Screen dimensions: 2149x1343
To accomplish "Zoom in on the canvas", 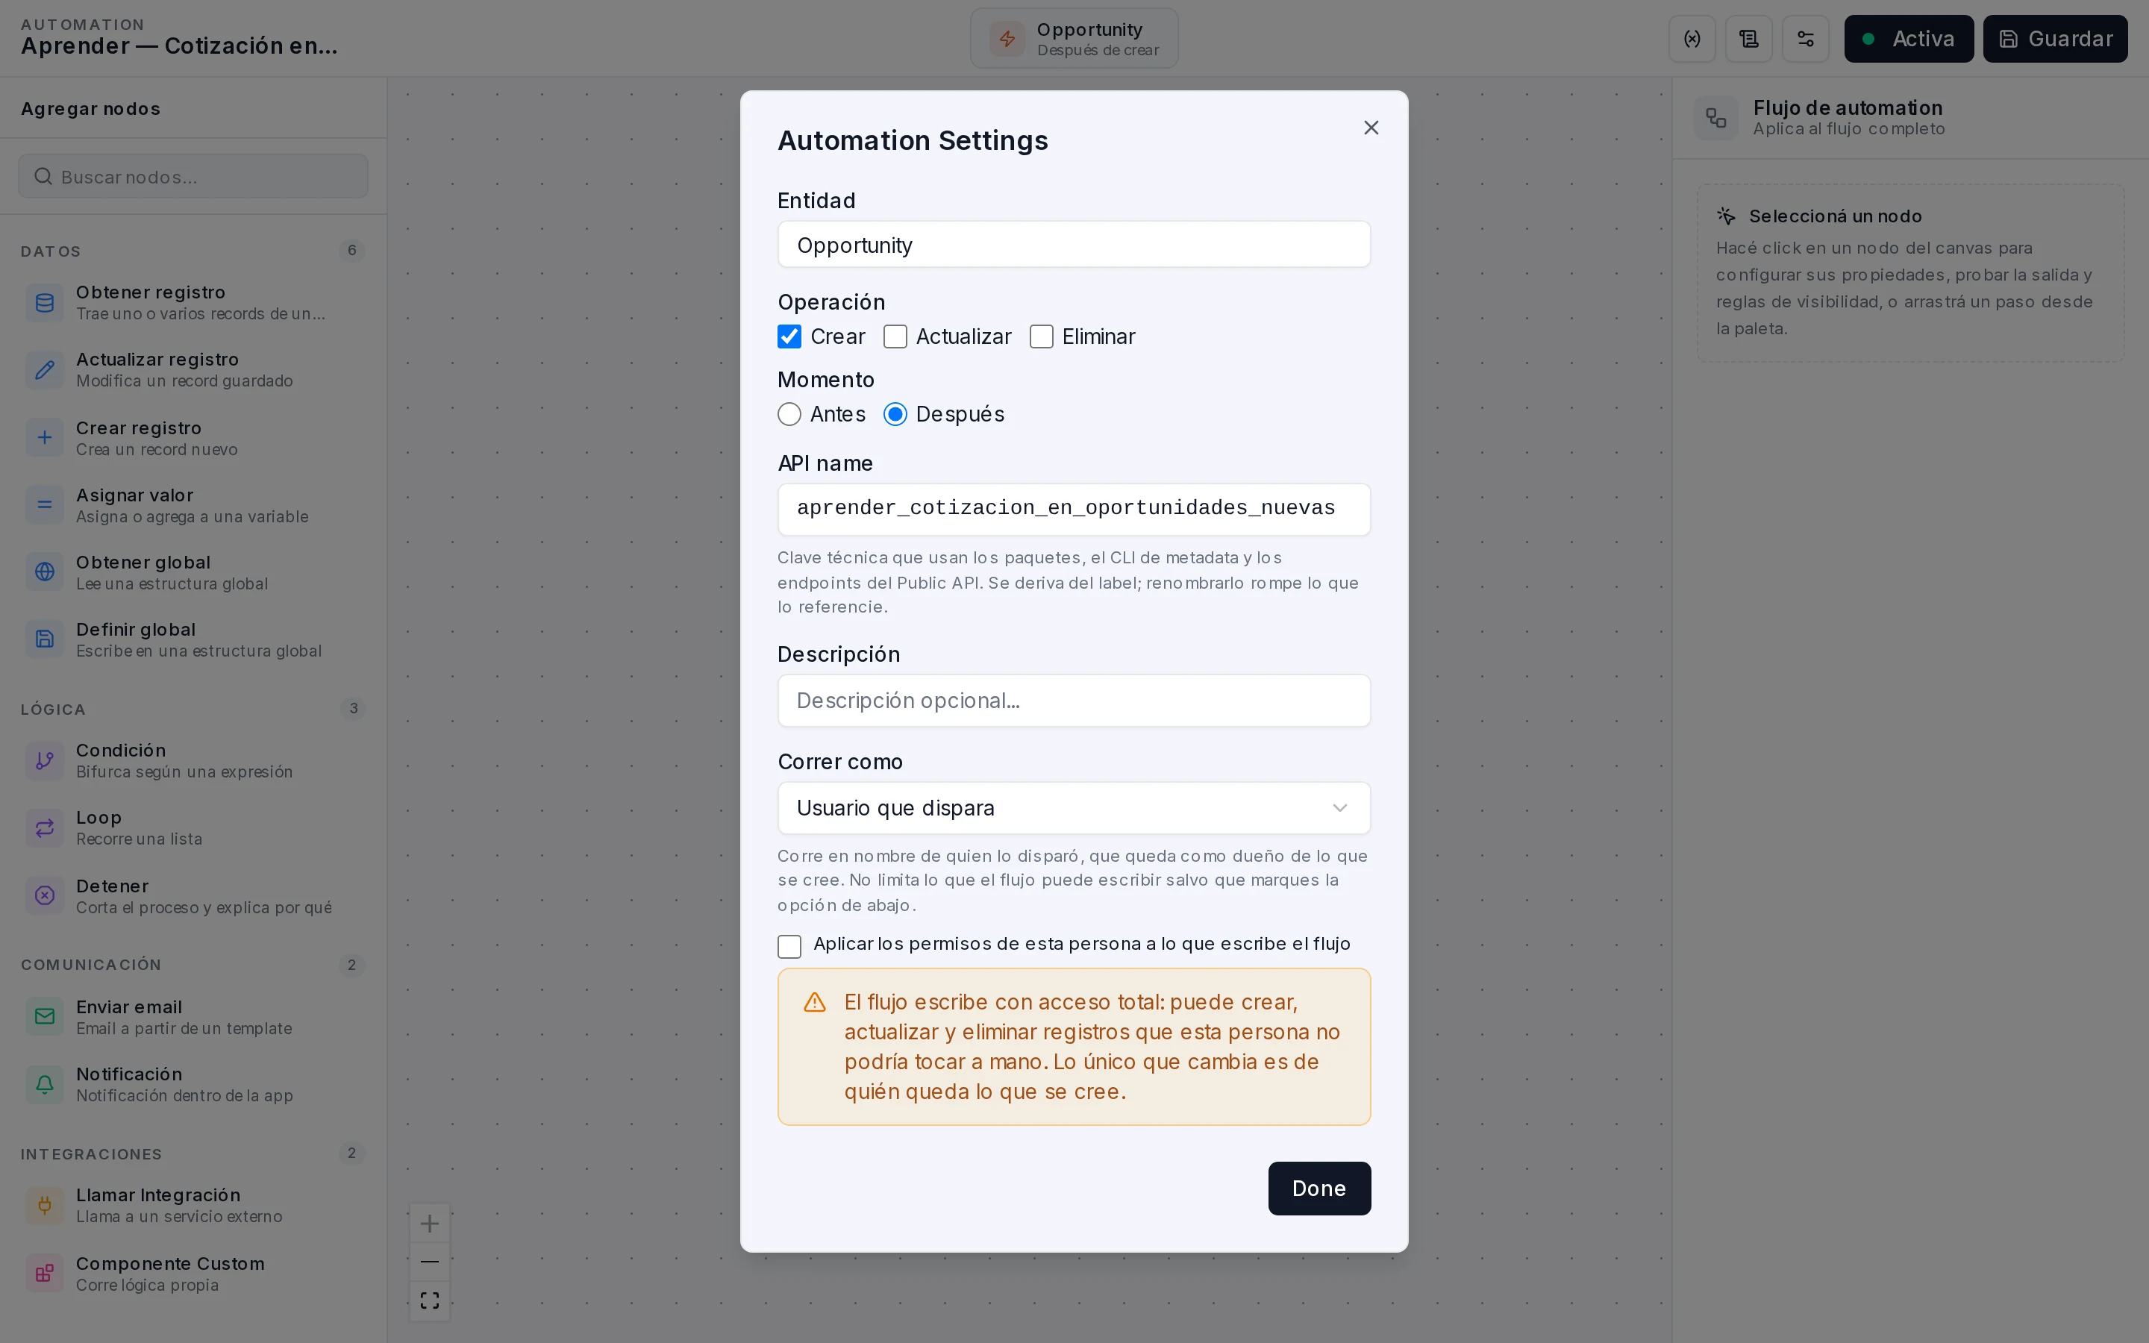I will click(430, 1224).
